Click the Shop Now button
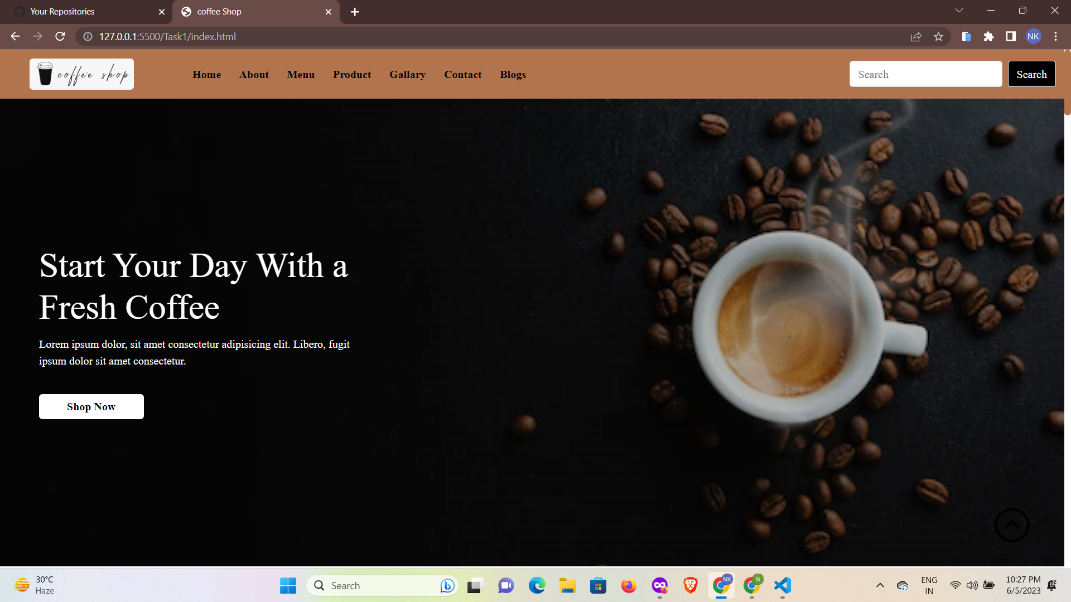The height and width of the screenshot is (602, 1071). tap(91, 406)
